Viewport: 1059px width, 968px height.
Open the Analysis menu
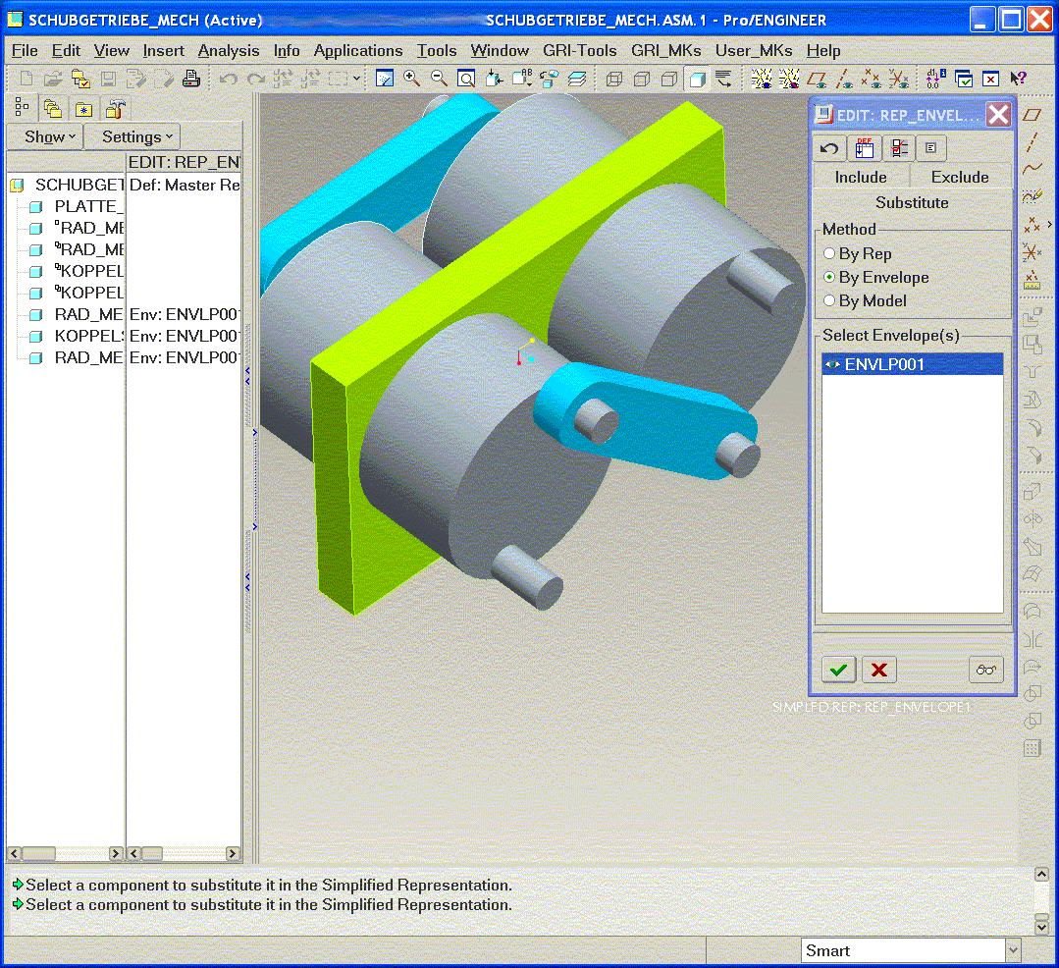click(x=229, y=51)
